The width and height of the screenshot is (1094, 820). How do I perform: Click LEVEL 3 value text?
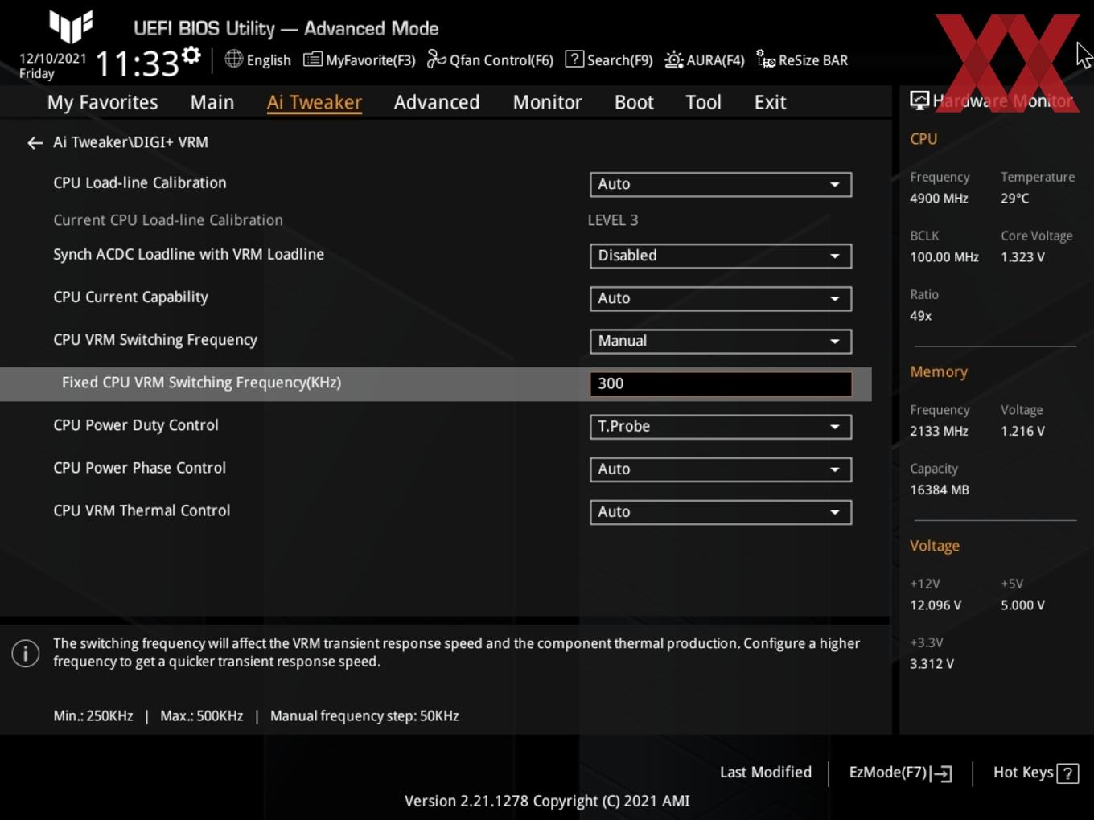click(x=613, y=220)
